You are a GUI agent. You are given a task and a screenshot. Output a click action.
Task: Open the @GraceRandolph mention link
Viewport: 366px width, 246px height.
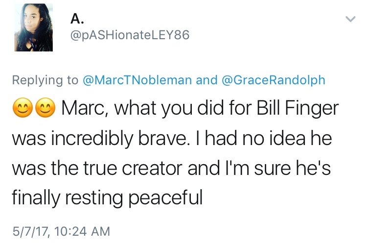coord(274,80)
